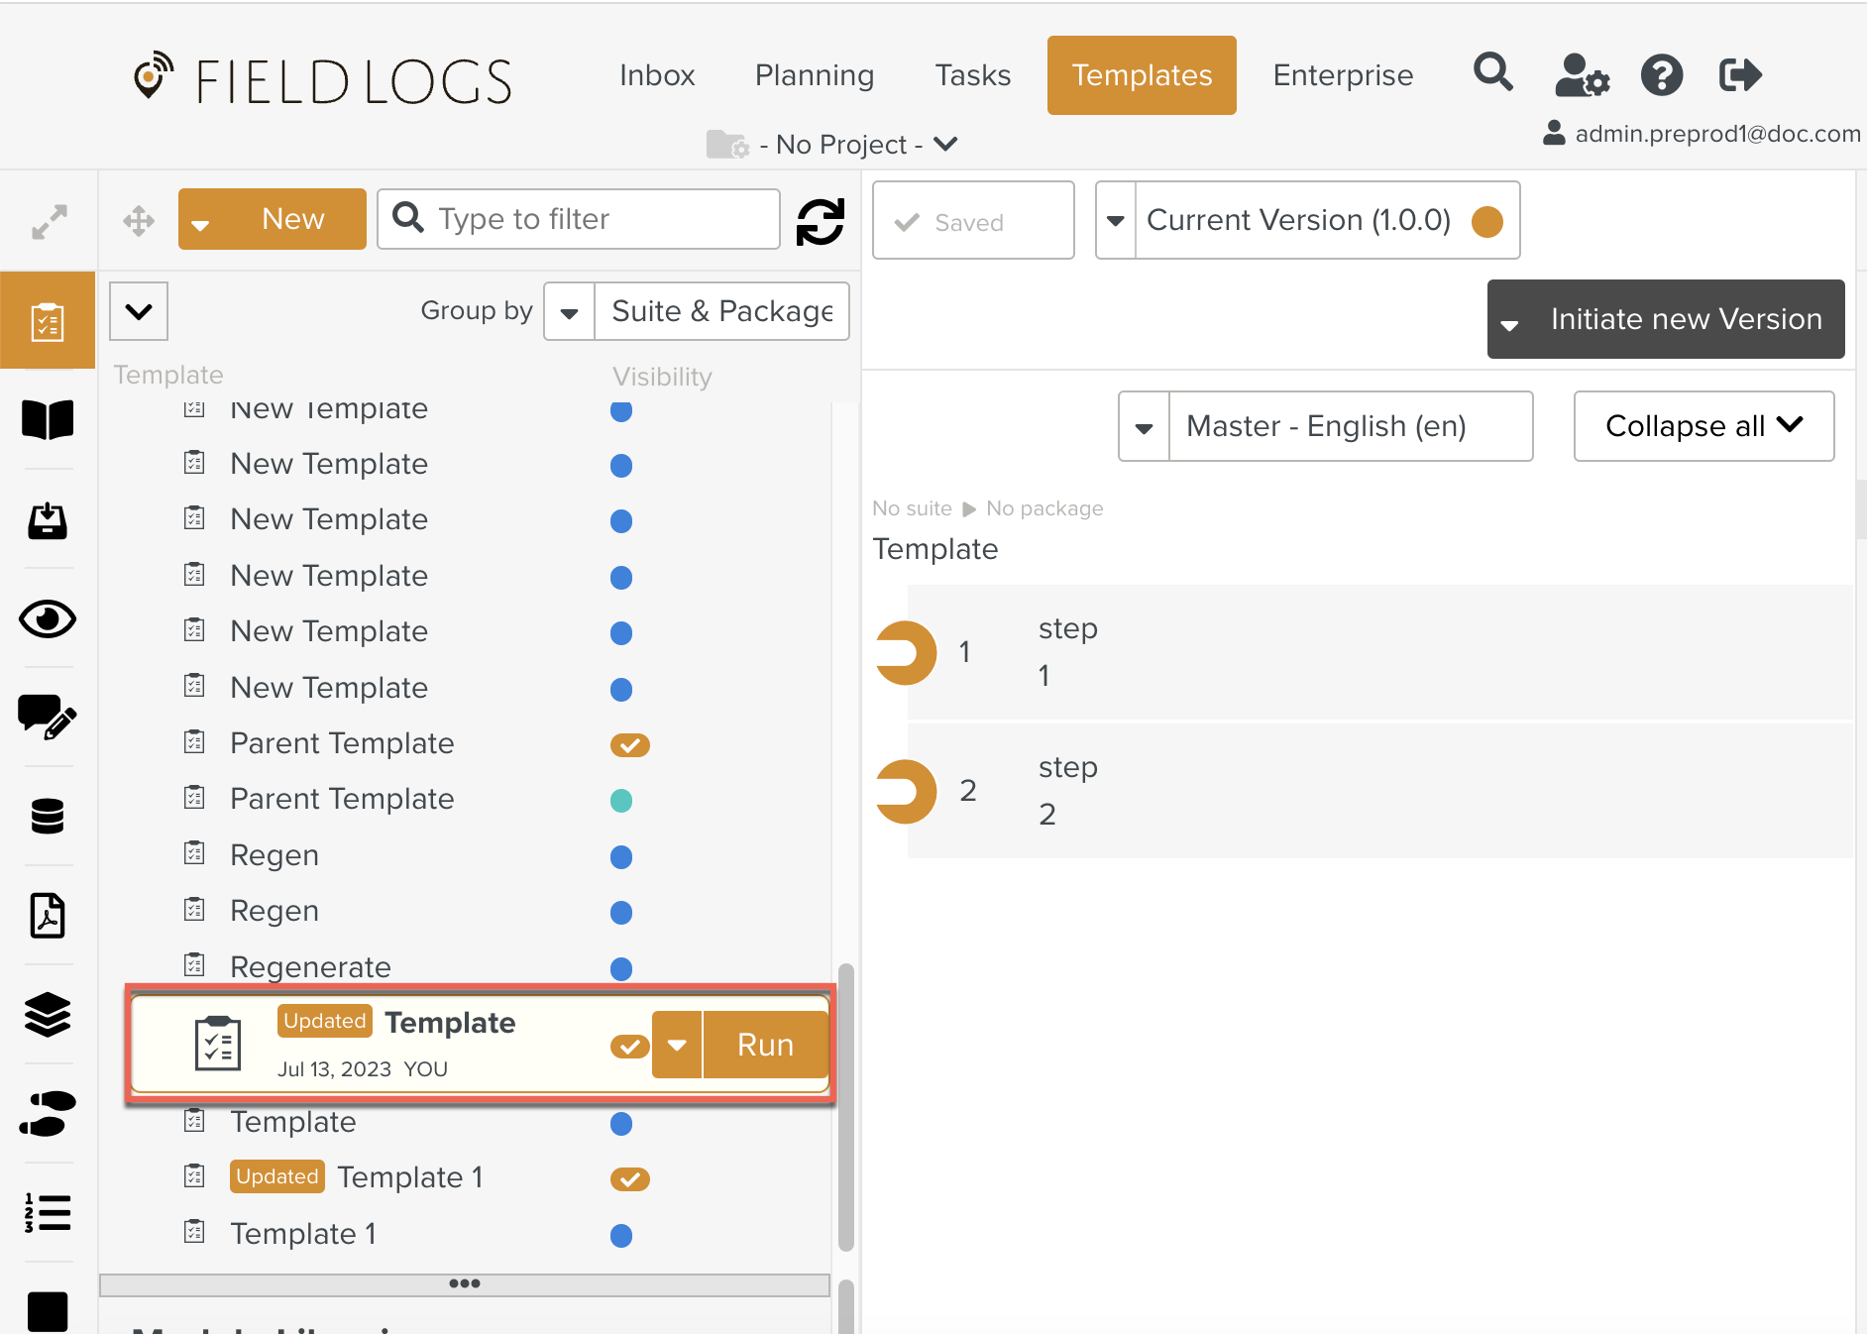Viewport: 1867px width, 1334px height.
Task: Open the numbered list sidebar icon
Action: (48, 1212)
